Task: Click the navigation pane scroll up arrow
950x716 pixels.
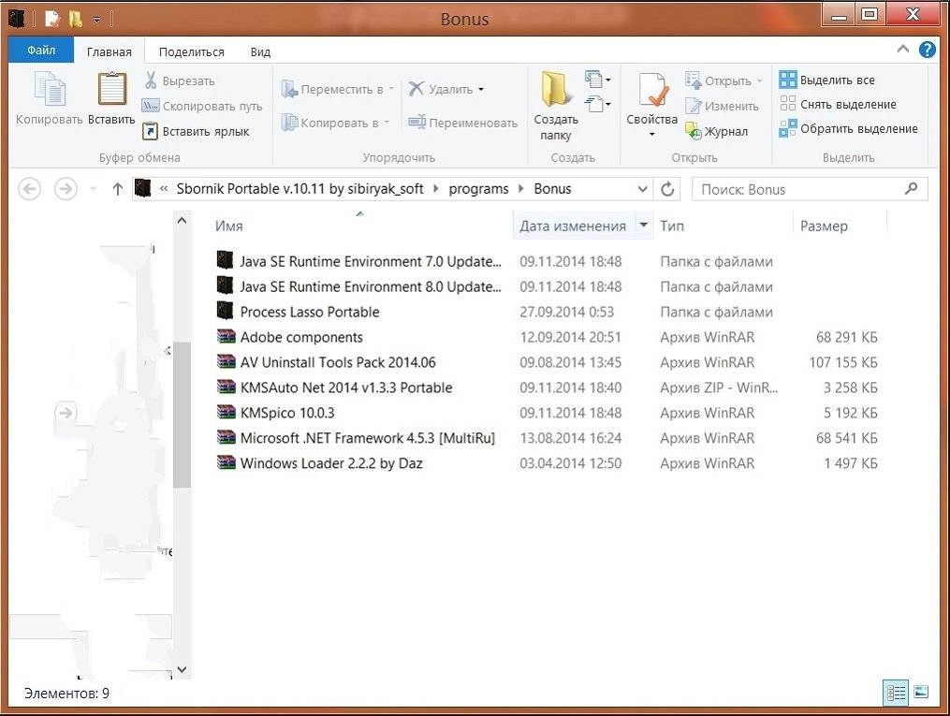Action: 182,221
